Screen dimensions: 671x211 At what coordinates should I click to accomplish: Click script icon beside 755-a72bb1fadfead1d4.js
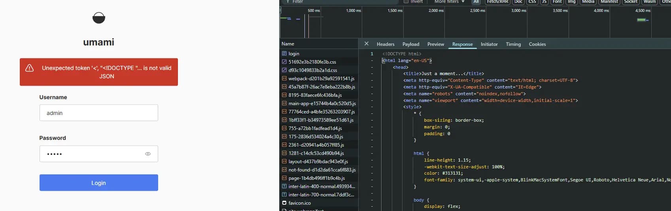coord(284,128)
